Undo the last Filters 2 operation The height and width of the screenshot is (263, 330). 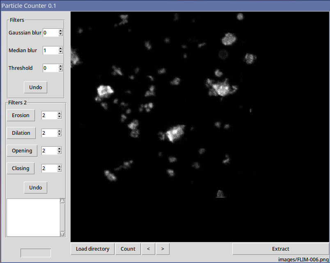pyautogui.click(x=35, y=187)
